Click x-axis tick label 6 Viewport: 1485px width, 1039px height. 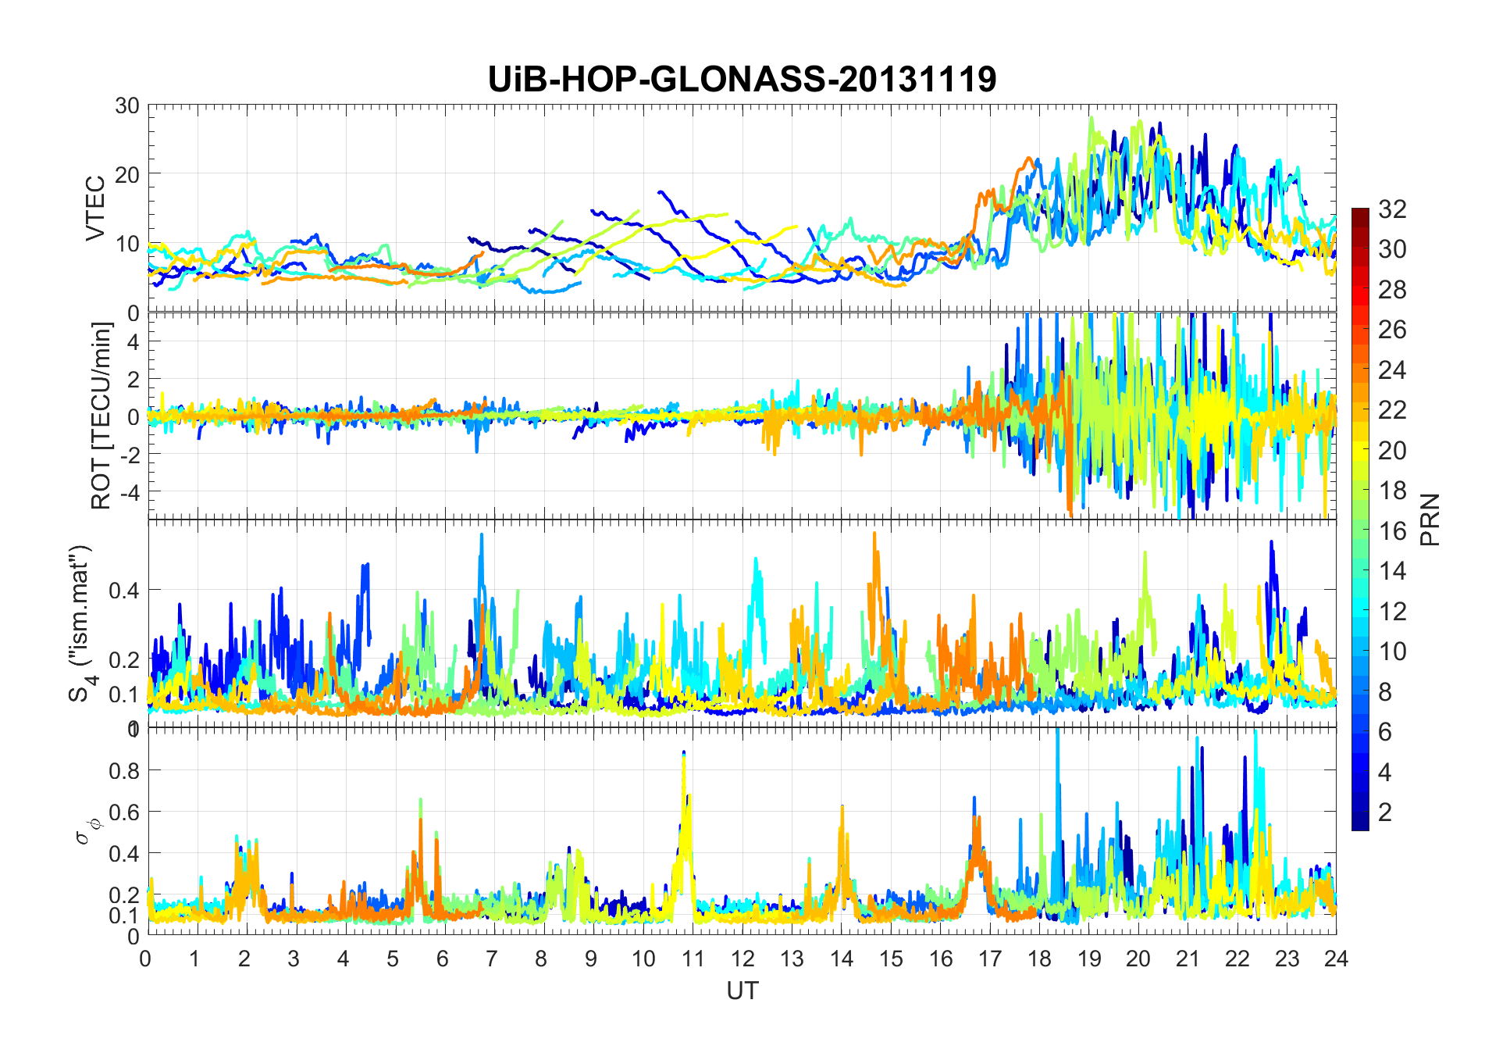click(443, 959)
